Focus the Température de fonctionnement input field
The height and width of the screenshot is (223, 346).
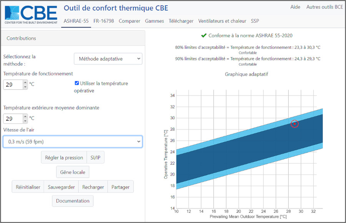[x=13, y=85]
